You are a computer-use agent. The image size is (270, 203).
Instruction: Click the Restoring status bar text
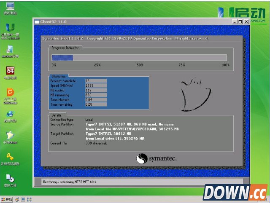click(x=70, y=182)
